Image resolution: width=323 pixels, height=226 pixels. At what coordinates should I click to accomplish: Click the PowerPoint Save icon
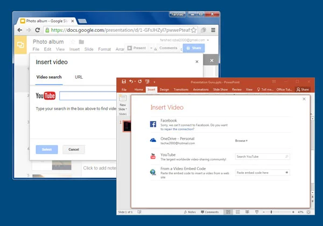124,81
